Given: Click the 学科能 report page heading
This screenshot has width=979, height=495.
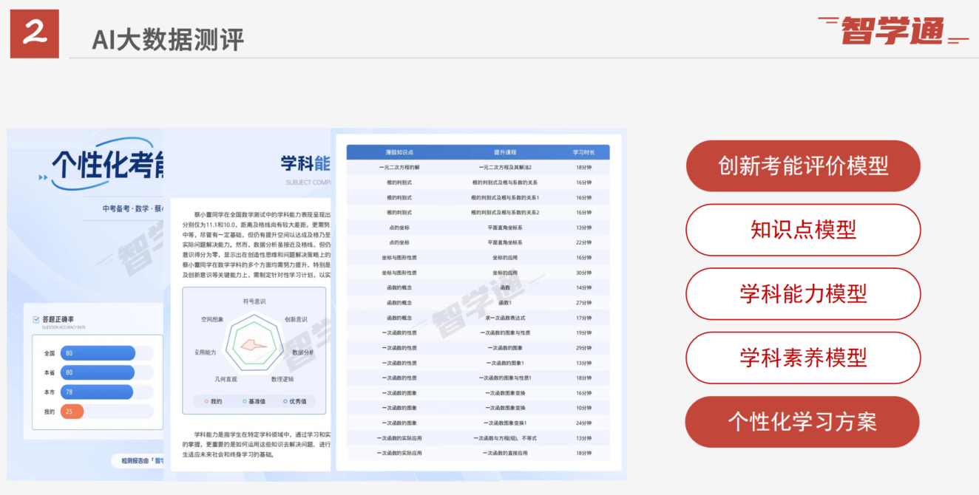Looking at the screenshot, I should (x=305, y=163).
